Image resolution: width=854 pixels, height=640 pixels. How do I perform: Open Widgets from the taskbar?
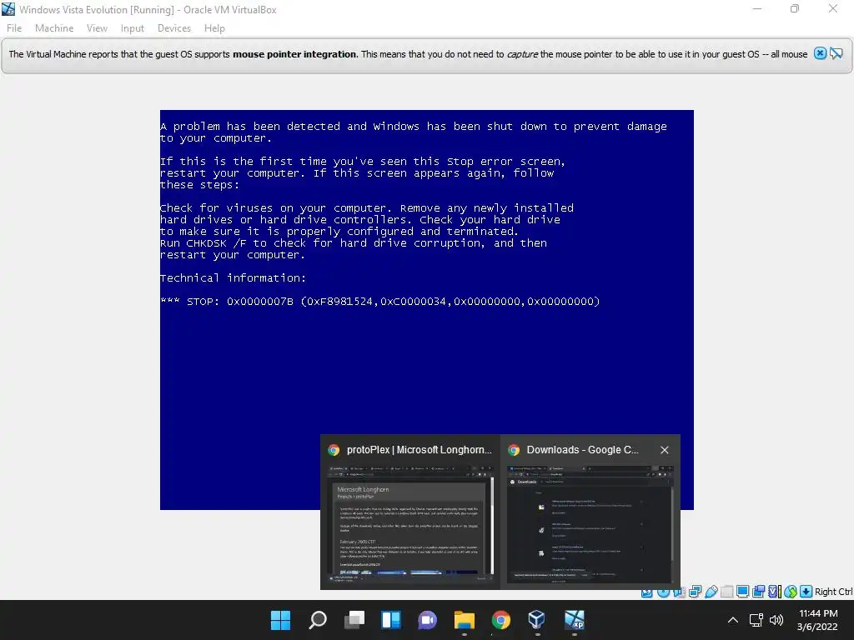point(391,620)
